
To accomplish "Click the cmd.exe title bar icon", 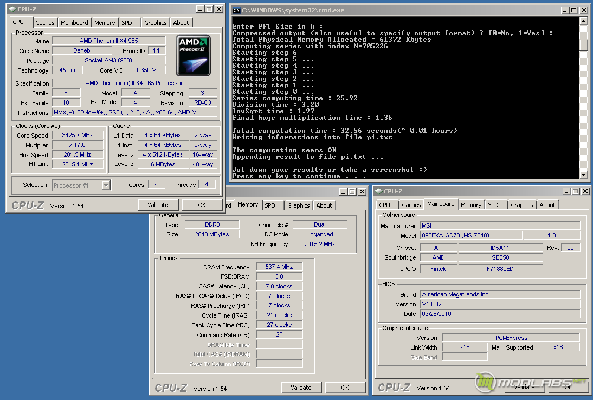I will 236,10.
